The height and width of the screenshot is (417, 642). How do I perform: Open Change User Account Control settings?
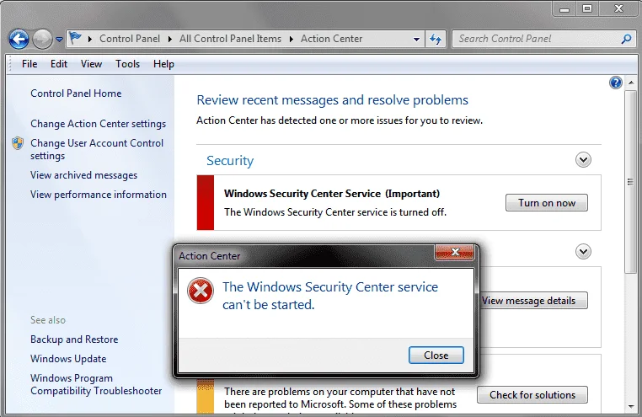click(97, 149)
